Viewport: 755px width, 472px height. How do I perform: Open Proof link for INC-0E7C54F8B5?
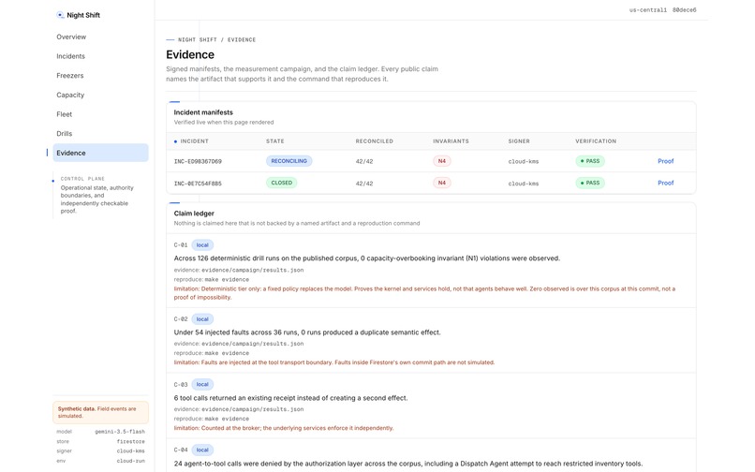click(665, 183)
